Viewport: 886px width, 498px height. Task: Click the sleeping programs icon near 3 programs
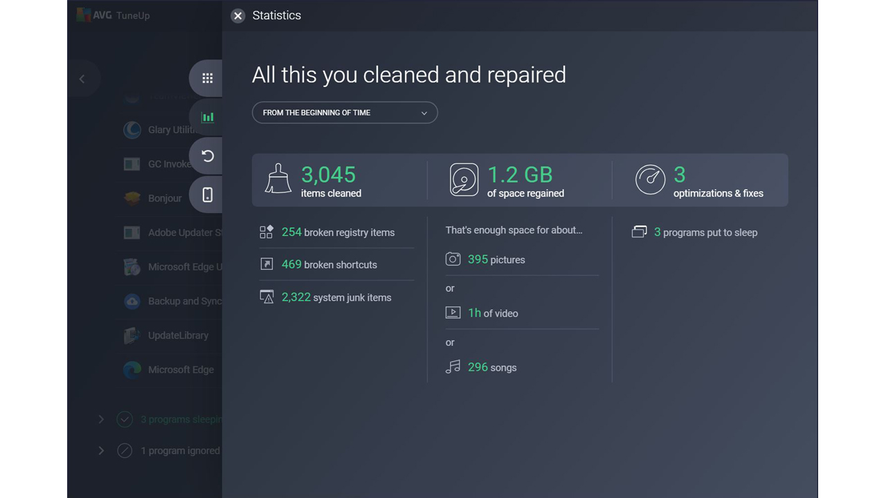click(638, 232)
